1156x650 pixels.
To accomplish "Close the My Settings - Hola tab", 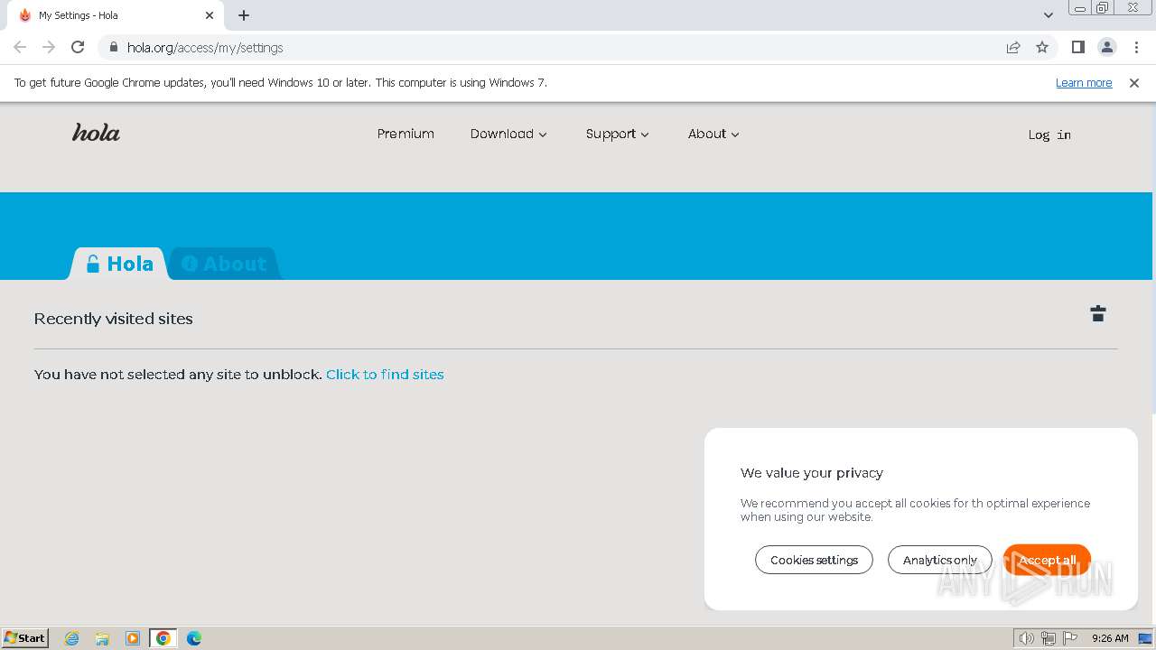I will click(x=210, y=15).
